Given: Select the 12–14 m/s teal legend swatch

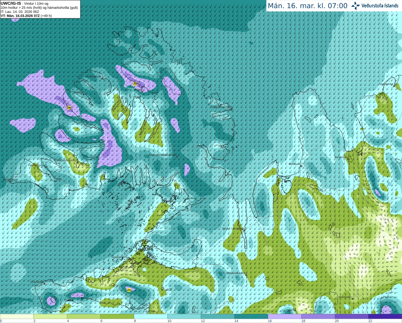Looking at the screenshot, I should click(218, 316).
